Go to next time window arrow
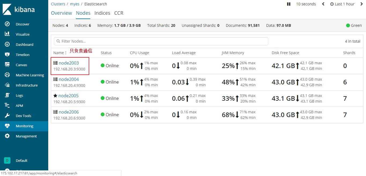 362,4
